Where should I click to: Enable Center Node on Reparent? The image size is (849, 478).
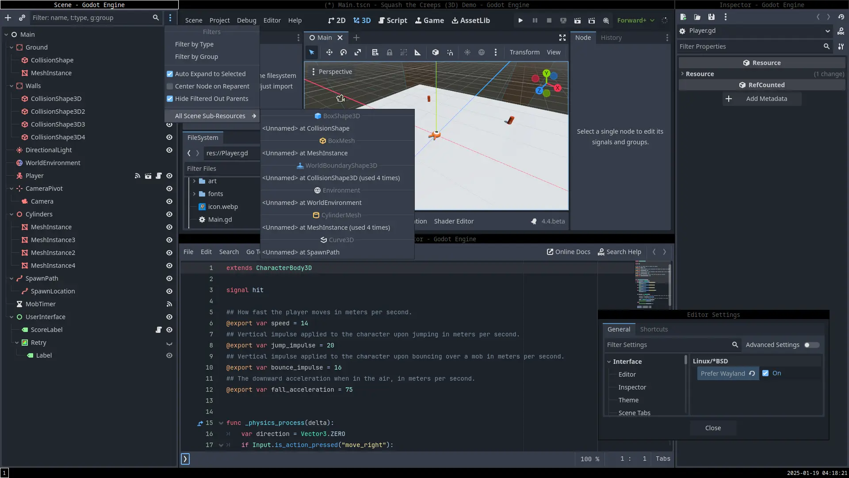[170, 86]
